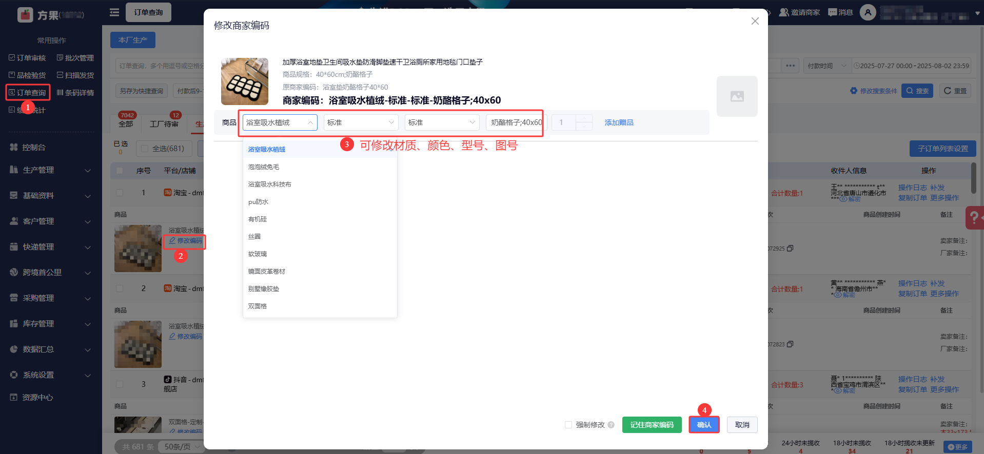The width and height of the screenshot is (984, 454).
Task: Click the copy icon next to 072925
Action: [790, 249]
